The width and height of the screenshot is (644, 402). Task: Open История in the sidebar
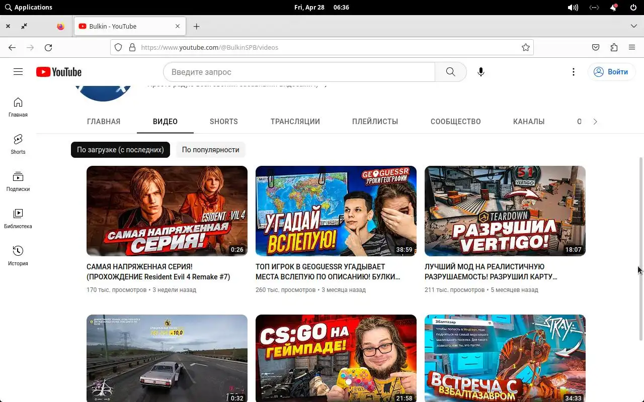point(18,256)
